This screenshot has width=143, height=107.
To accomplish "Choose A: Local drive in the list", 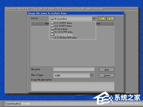I will [73, 29].
